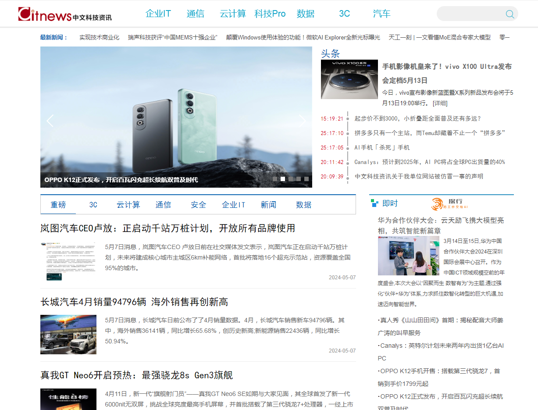The image size is (538, 410).
Task: Go to next carousel slide arrow
Action: click(303, 121)
